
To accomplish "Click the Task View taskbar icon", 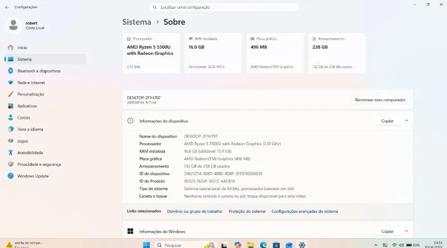I will point(225,245).
